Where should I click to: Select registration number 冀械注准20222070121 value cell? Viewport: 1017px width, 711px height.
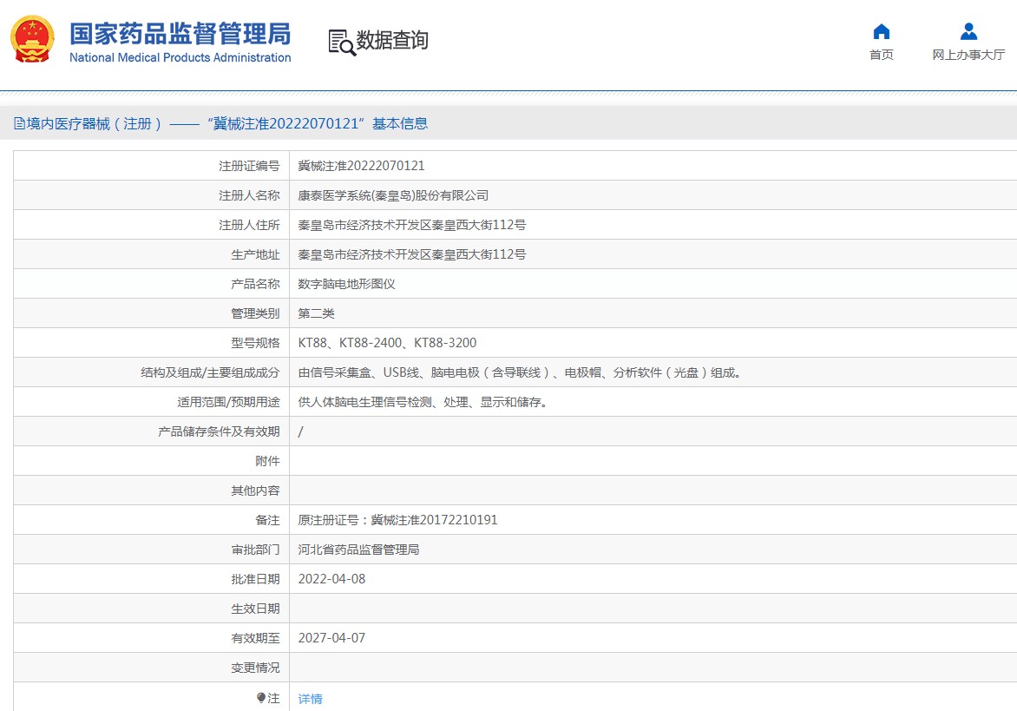pyautogui.click(x=361, y=166)
